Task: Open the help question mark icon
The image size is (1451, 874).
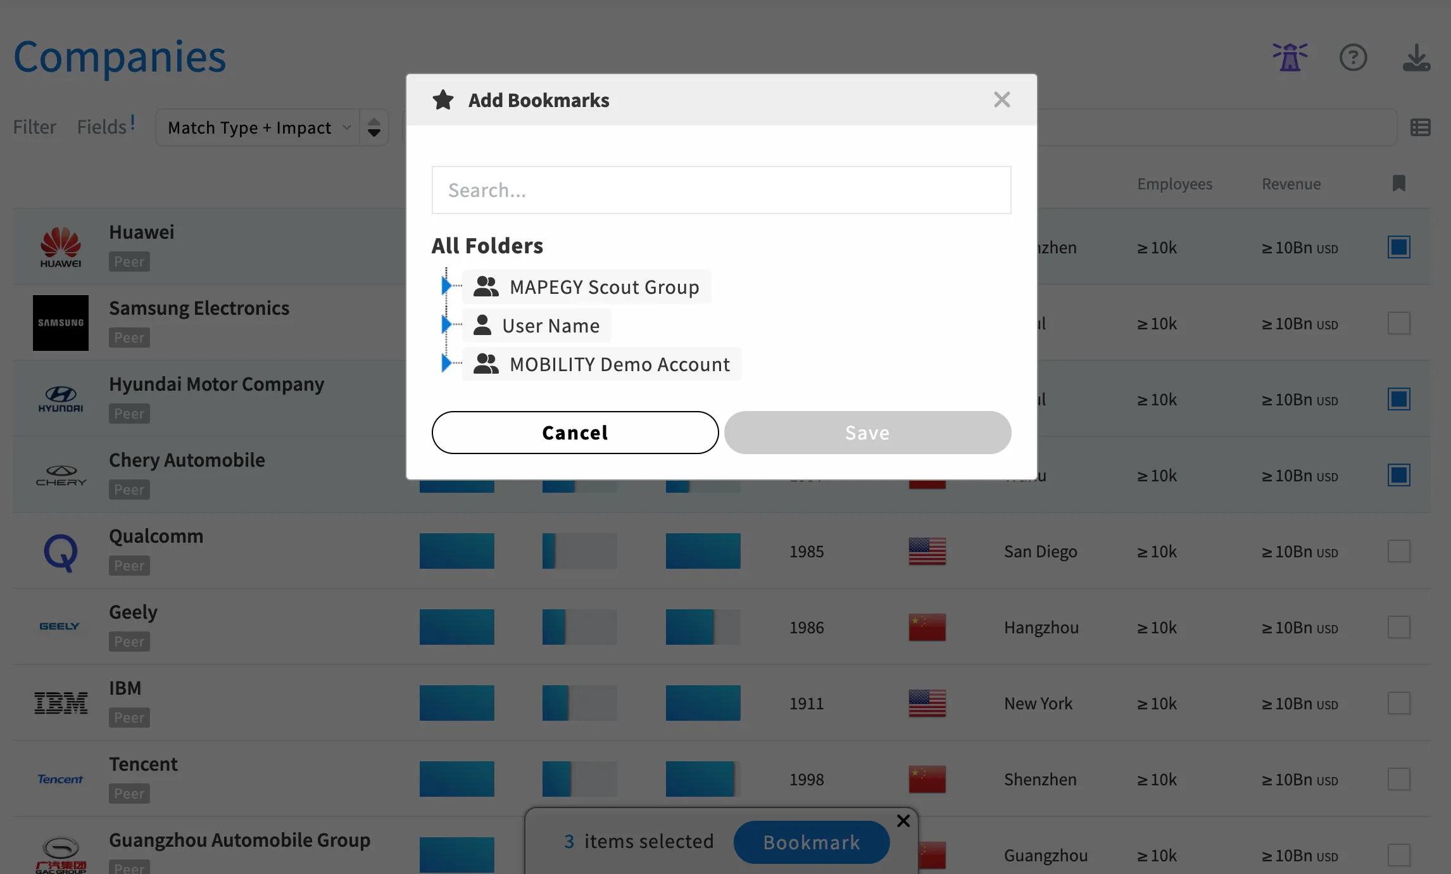Action: [1353, 58]
